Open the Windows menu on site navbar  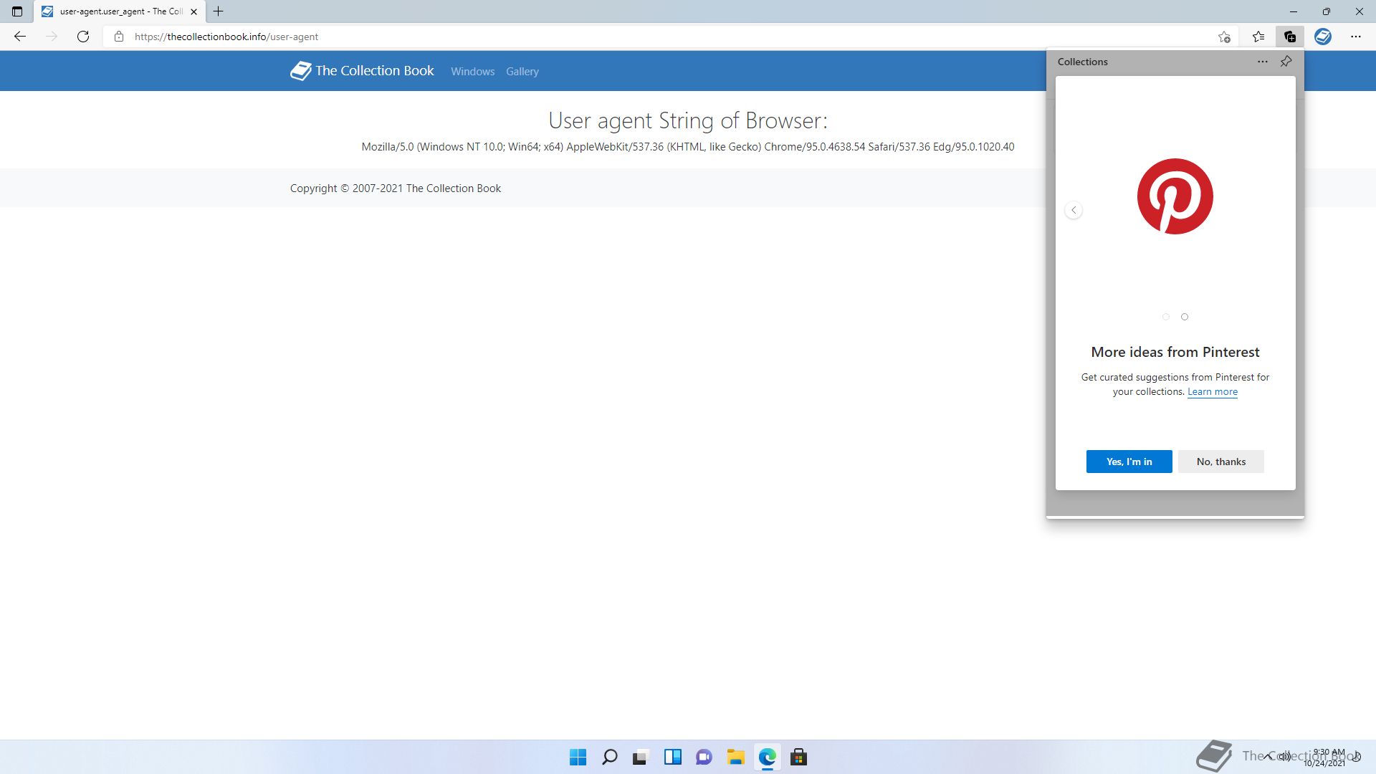(472, 72)
